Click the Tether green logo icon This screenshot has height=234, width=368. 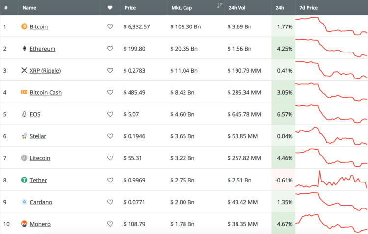24,180
